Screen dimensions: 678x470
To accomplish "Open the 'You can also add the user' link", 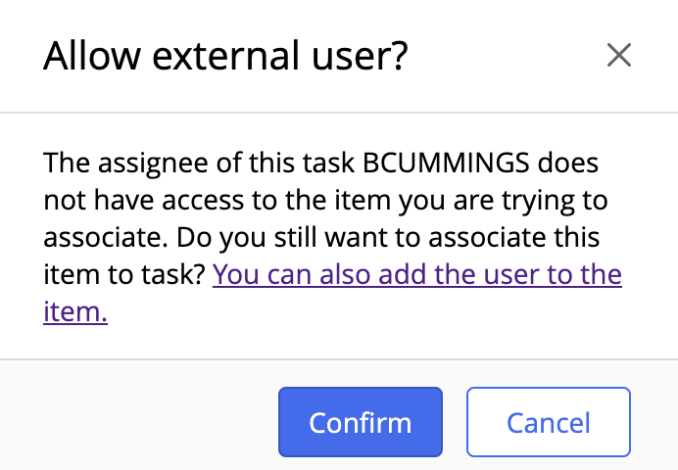I will pos(416,275).
